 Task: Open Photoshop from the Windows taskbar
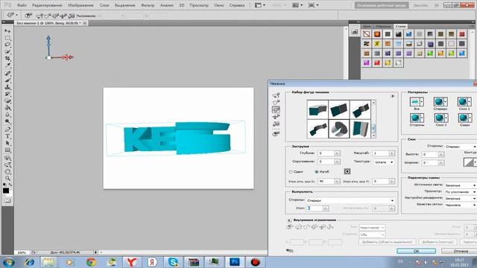click(235, 261)
